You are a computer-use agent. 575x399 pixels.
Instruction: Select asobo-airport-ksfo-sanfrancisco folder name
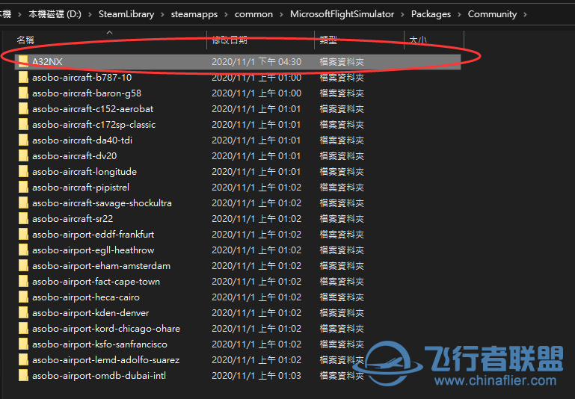click(99, 344)
